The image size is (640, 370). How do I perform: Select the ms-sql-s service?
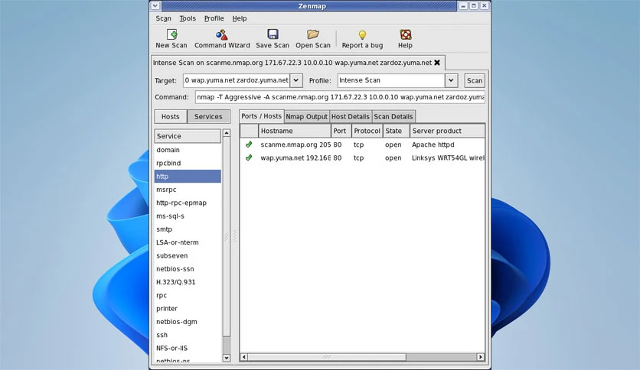point(188,216)
